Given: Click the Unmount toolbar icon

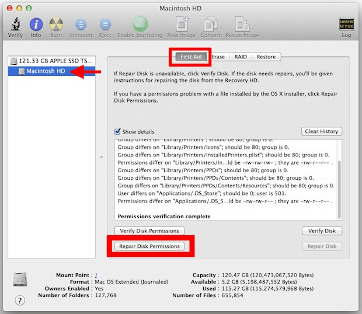Looking at the screenshot, I should [81, 25].
